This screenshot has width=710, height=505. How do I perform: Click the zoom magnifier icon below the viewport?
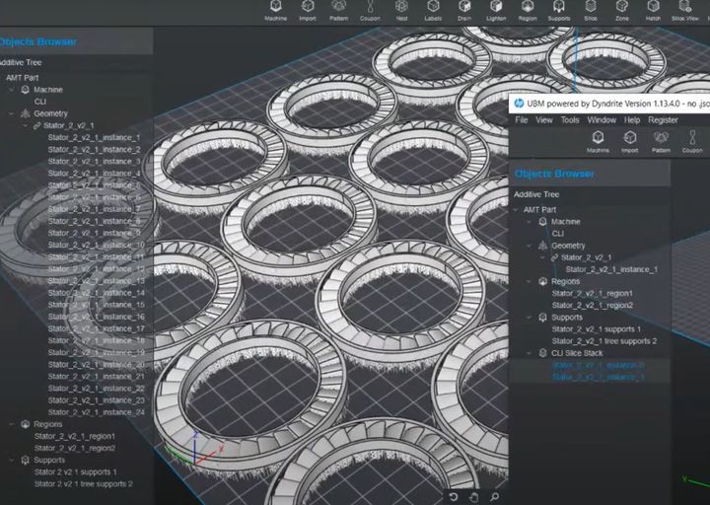pyautogui.click(x=494, y=497)
